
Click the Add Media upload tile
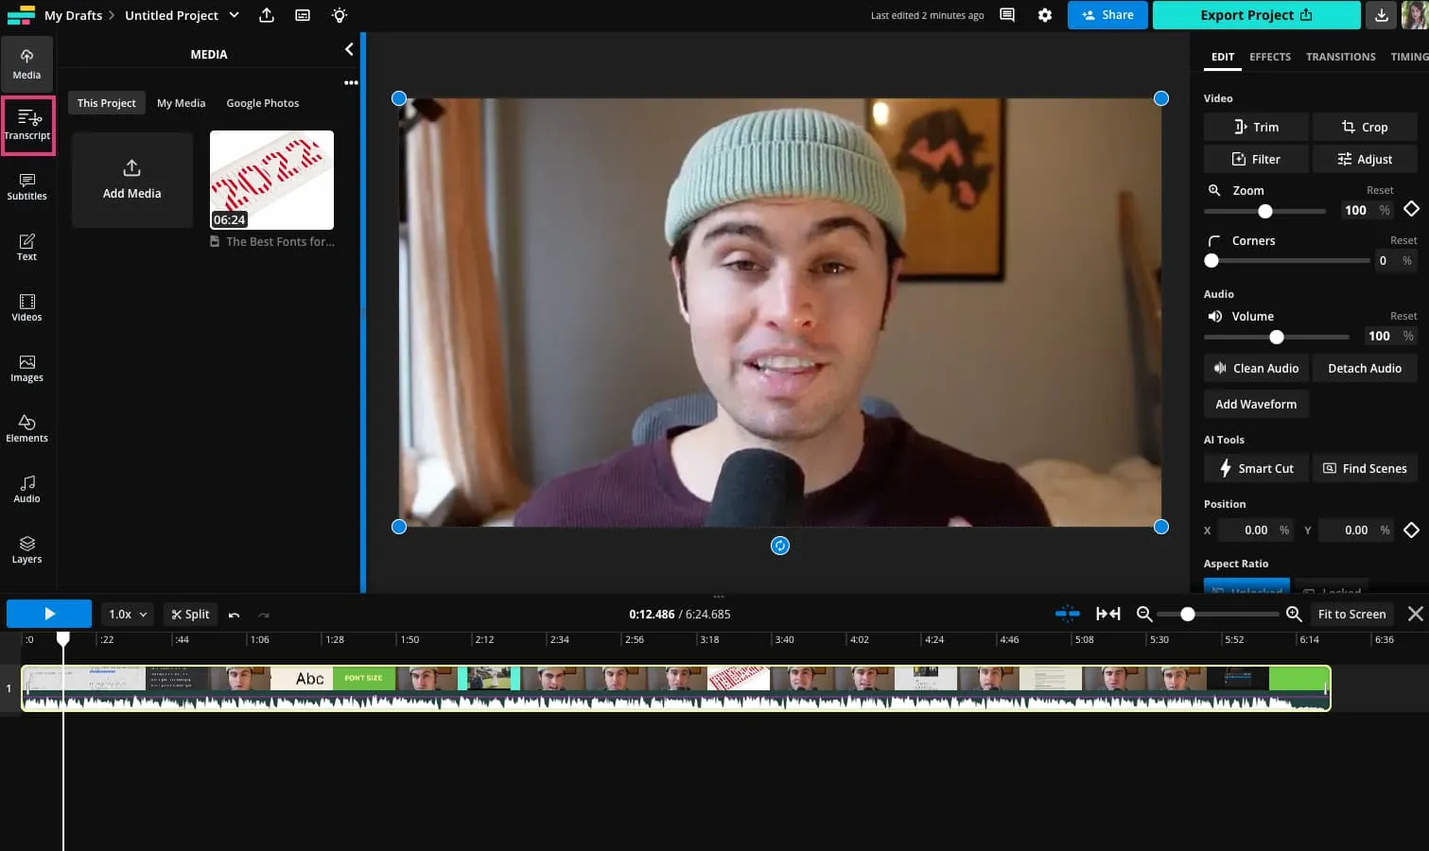point(132,180)
